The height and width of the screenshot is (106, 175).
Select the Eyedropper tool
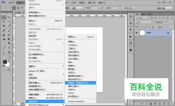tap(9, 26)
